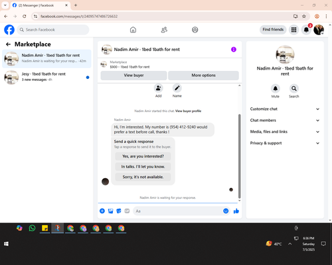Choose a sticker from composer
This screenshot has width=332, height=265.
coord(119,211)
